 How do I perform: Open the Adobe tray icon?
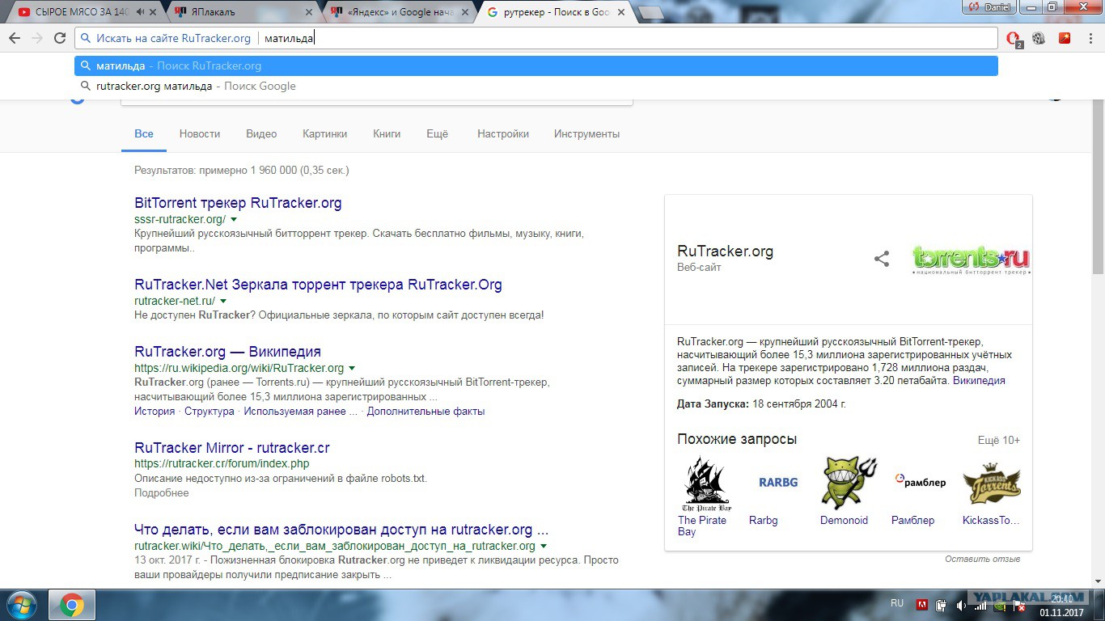pos(921,605)
